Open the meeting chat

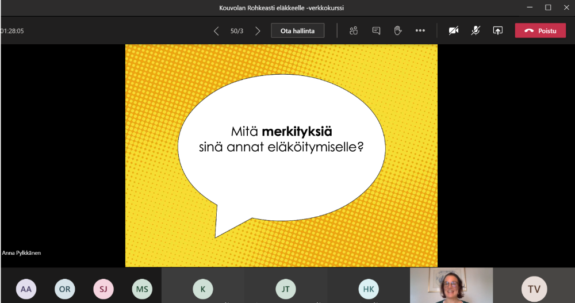(x=376, y=30)
